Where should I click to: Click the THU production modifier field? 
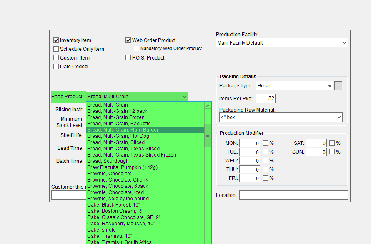[x=250, y=169]
